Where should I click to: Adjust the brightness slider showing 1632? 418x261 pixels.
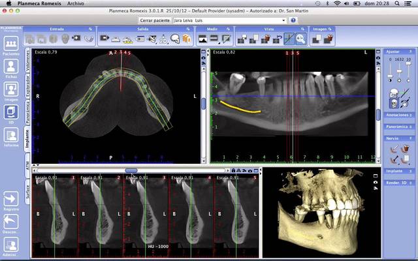pyautogui.click(x=399, y=70)
